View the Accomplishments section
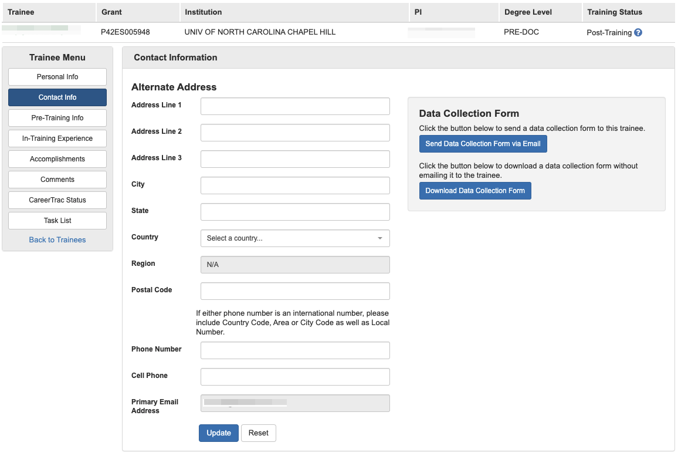 click(x=57, y=159)
